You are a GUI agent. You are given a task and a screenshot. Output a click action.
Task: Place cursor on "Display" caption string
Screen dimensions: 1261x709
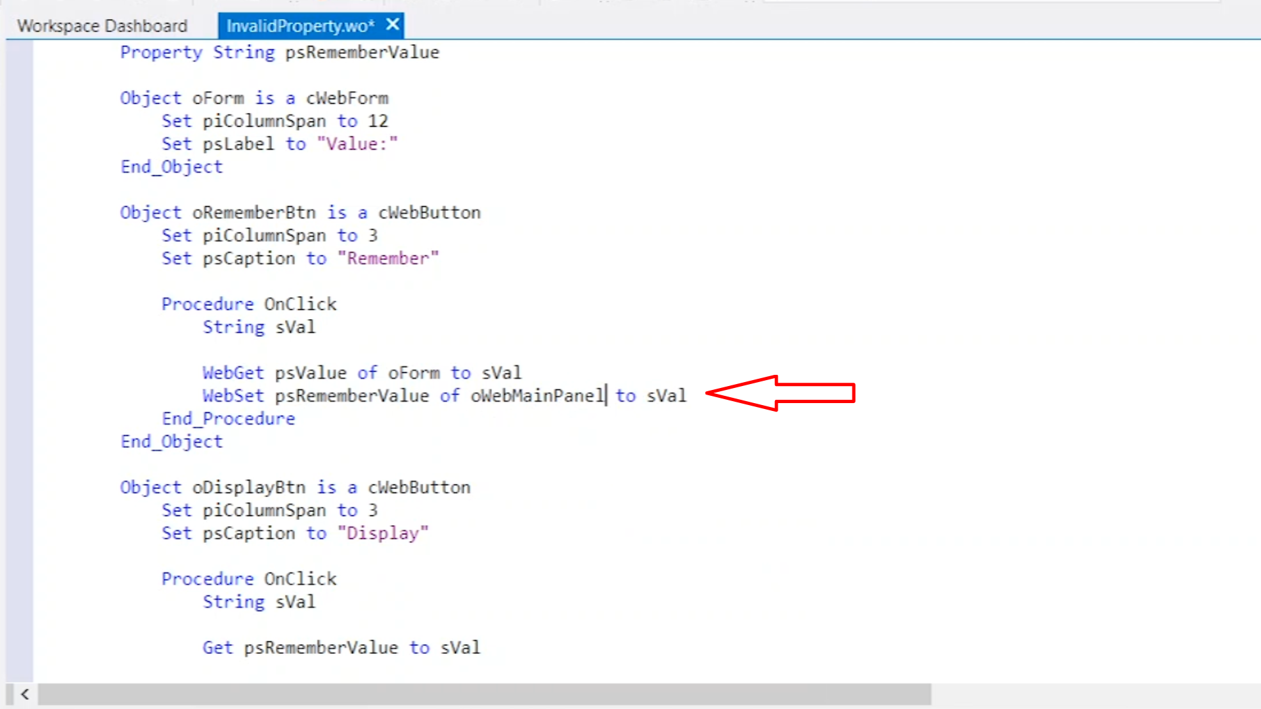coord(383,533)
